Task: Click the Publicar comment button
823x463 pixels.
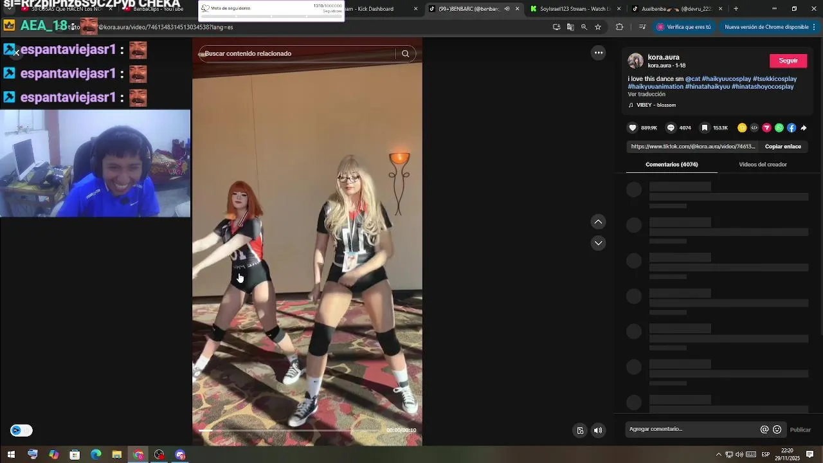Action: click(x=800, y=430)
